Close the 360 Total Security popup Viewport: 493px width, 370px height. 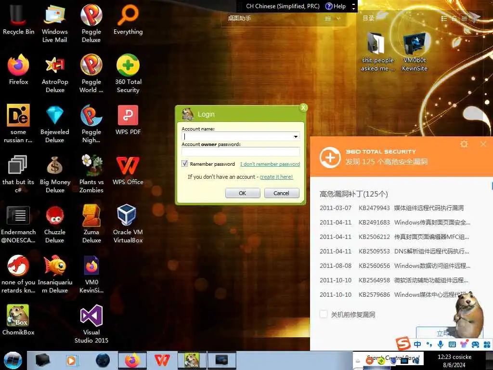(x=483, y=144)
